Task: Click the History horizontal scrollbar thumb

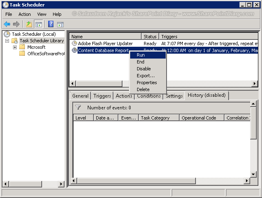Action: pos(136,181)
